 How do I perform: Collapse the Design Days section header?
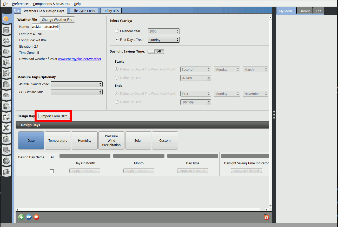(18, 125)
